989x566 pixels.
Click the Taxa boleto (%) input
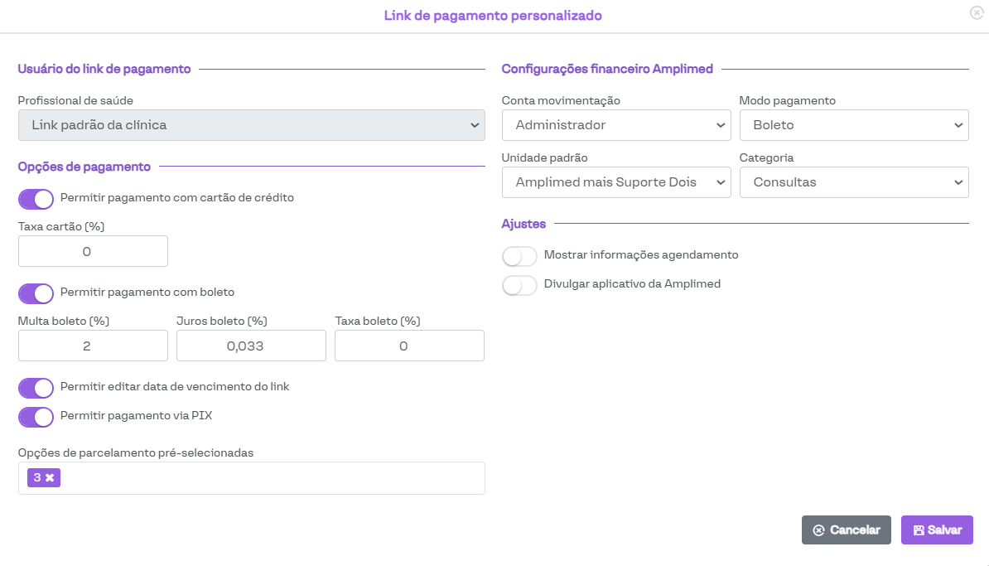point(409,346)
